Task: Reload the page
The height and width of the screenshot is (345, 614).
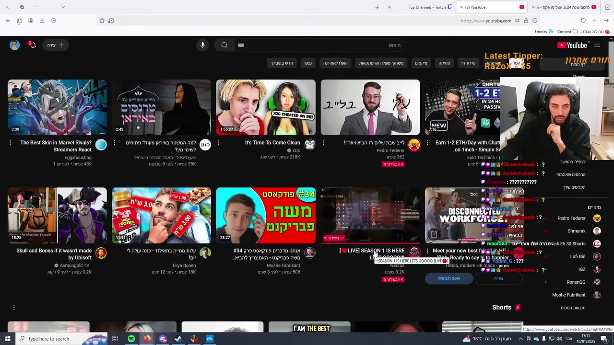Action: [x=583, y=21]
